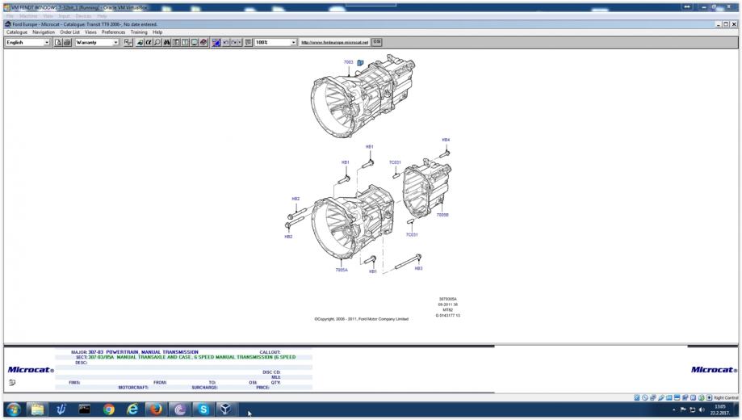Click the printer icon in toolbar
742x420 pixels.
pyautogui.click(x=67, y=42)
